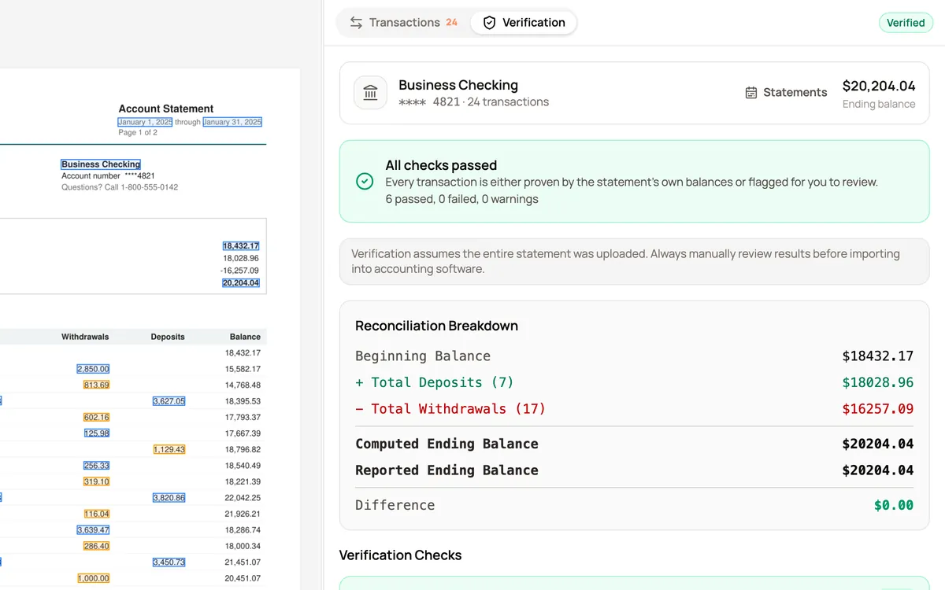Select deposit amount 3,820.86
The width and height of the screenshot is (945, 590).
pyautogui.click(x=169, y=498)
